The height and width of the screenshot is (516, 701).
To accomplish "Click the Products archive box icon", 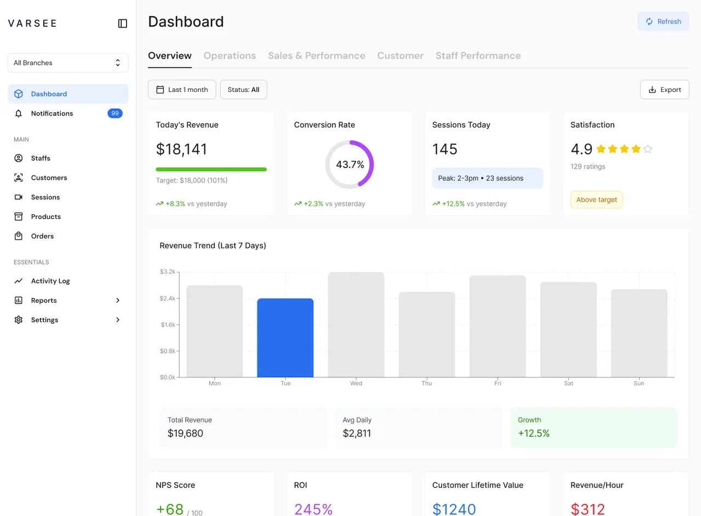I will click(19, 216).
